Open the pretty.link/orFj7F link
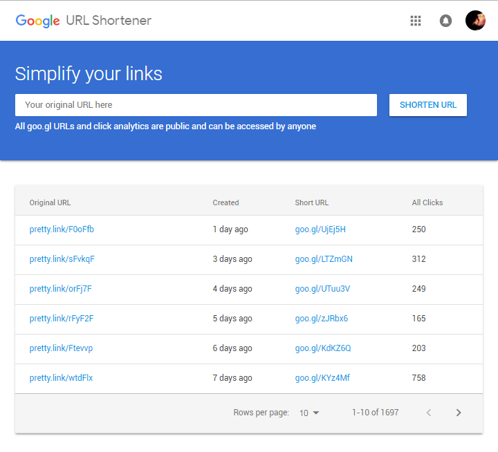Viewport: 498px width, 452px height. [61, 289]
